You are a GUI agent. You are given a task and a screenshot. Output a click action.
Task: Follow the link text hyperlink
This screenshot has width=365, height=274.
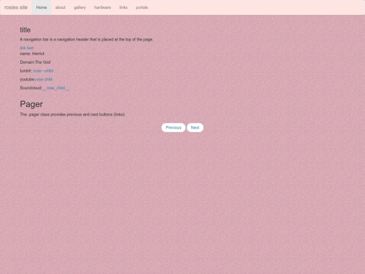(27, 48)
